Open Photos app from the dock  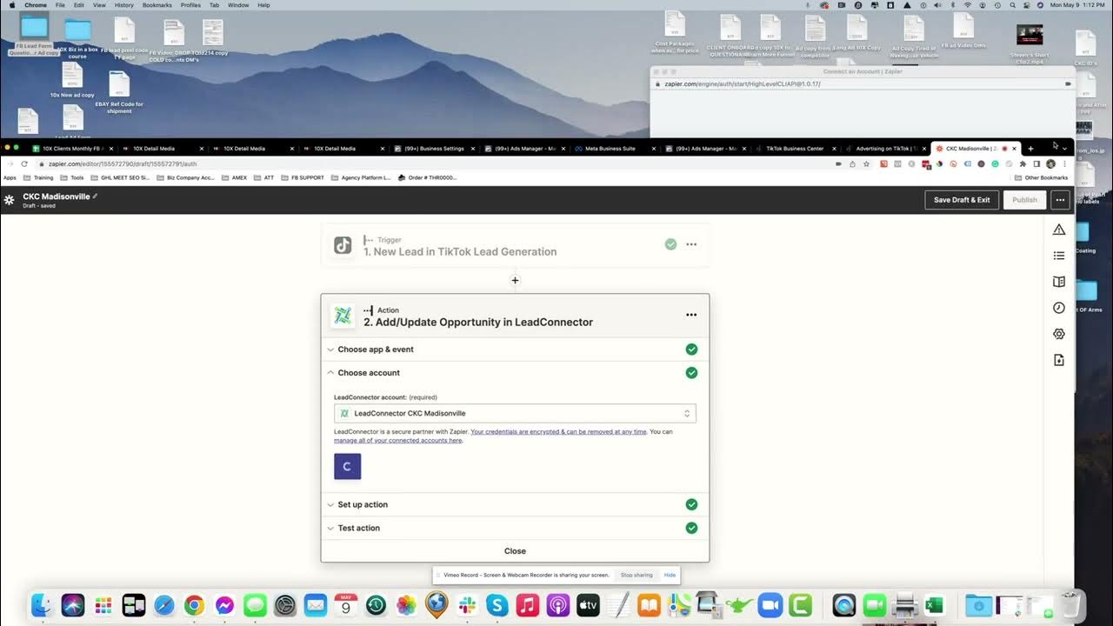[x=406, y=605]
